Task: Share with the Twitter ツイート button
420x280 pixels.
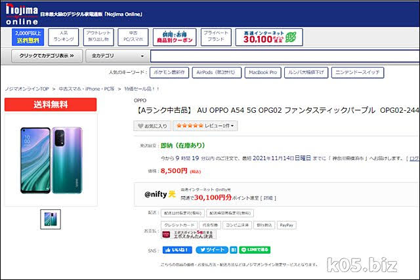Action: [x=212, y=250]
